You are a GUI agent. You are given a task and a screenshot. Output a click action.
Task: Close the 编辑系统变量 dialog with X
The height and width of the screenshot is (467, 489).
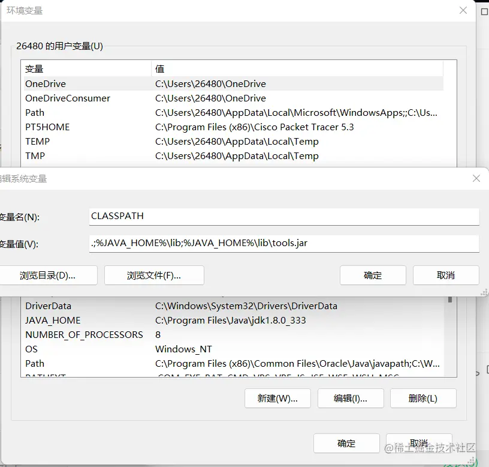click(x=476, y=178)
